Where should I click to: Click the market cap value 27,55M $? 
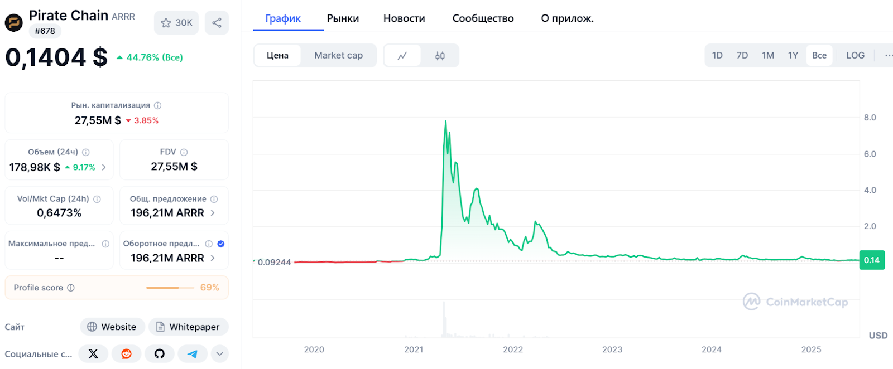tap(98, 120)
